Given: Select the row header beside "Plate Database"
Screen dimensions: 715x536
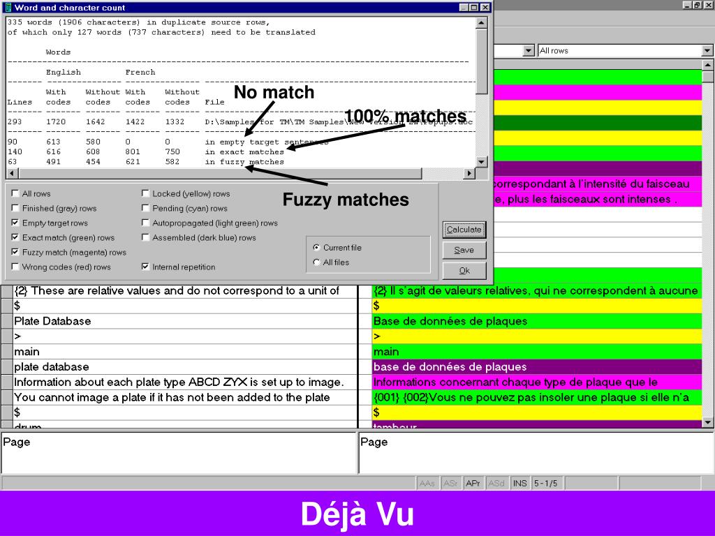Looking at the screenshot, I should [x=7, y=321].
